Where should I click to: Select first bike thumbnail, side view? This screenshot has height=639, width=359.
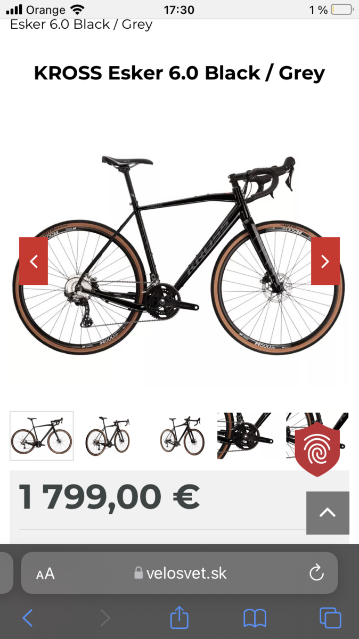(42, 436)
